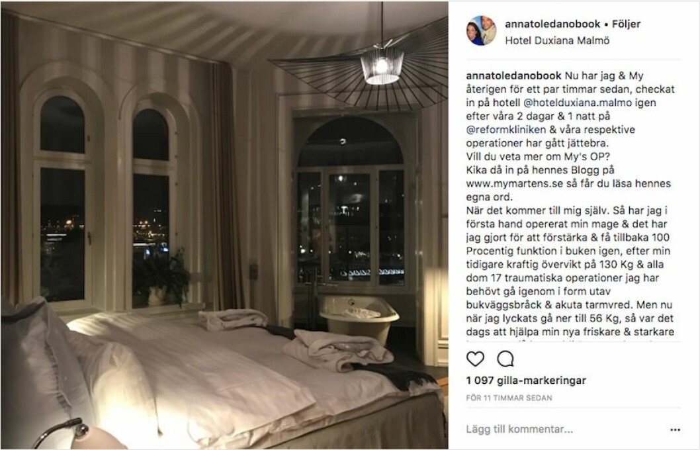Open the Hotel Duxiana Malmö location
This screenshot has width=700, height=450.
point(557,40)
